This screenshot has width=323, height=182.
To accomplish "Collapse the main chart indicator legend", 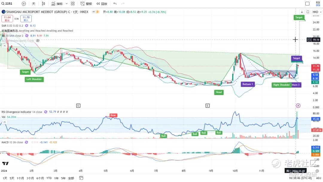I will coord(4,46).
